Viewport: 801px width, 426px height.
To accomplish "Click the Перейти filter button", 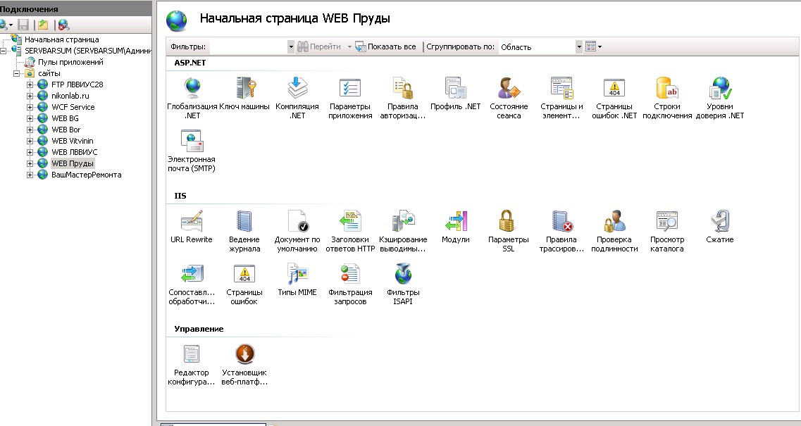I will click(x=320, y=46).
